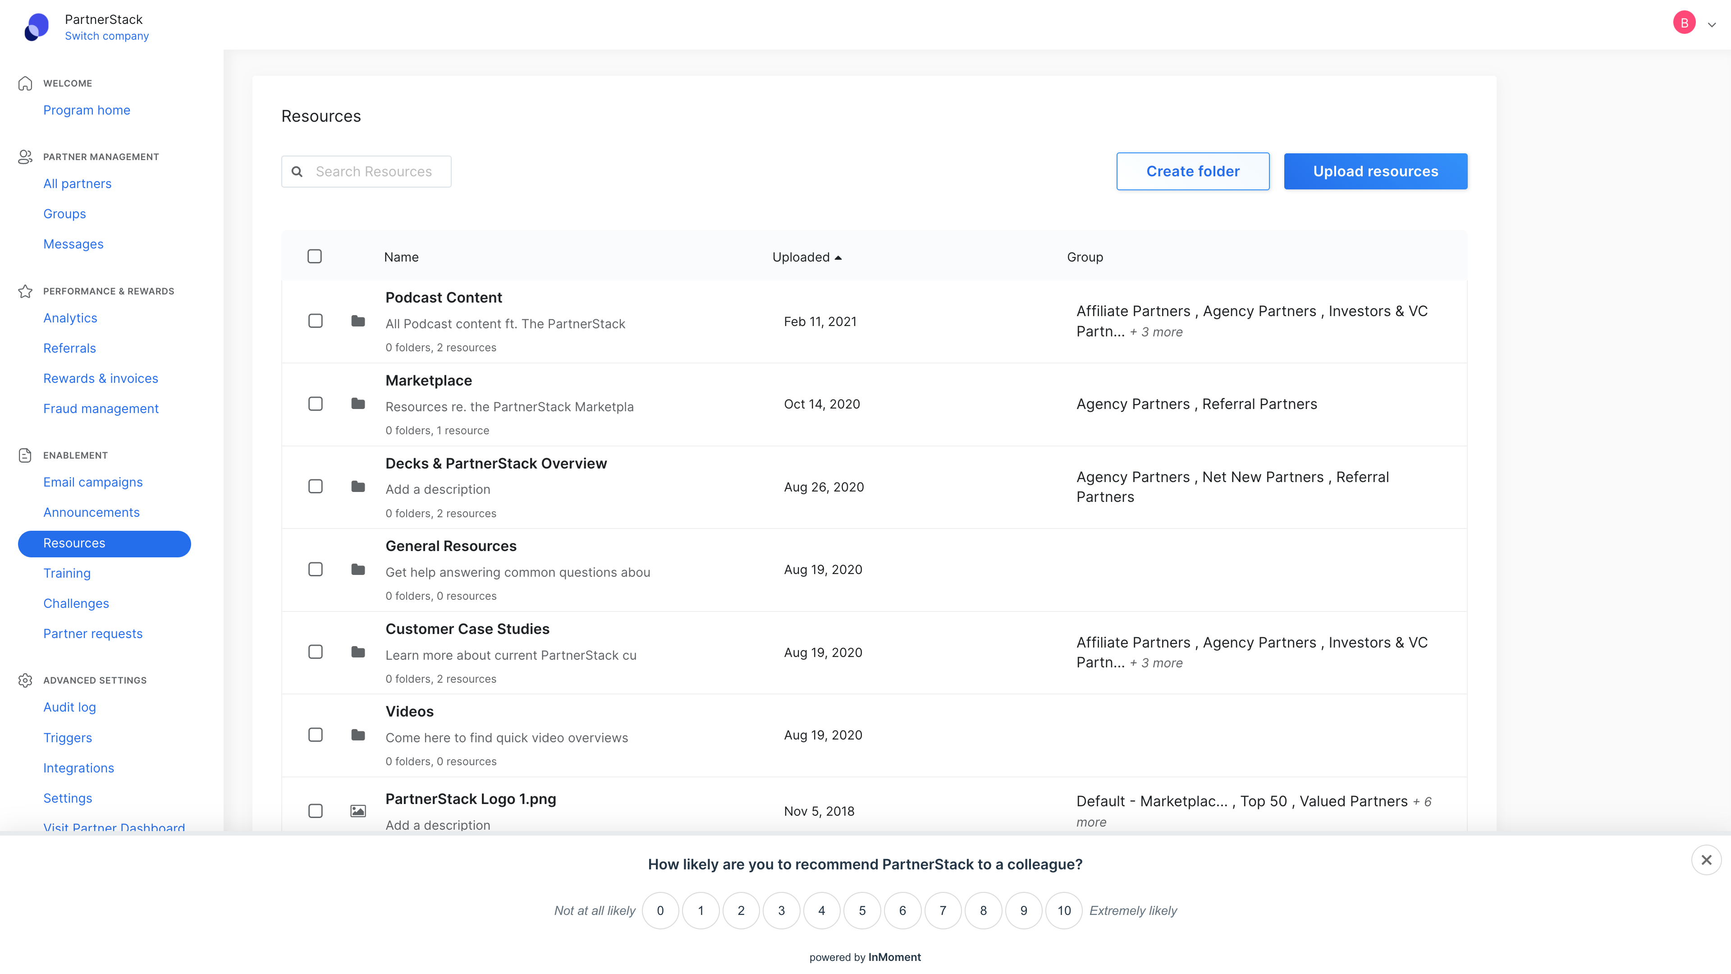Rate 0 on the recommendation scale
Viewport: 1731px width, 974px height.
[660, 910]
